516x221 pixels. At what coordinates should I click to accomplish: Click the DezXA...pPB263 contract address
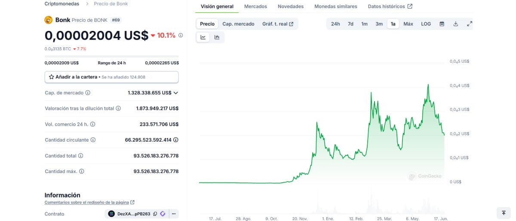point(134,214)
